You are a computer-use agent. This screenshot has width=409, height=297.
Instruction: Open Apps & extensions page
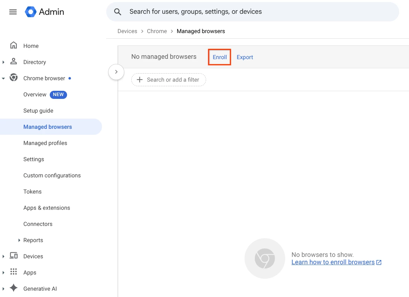[x=47, y=208]
